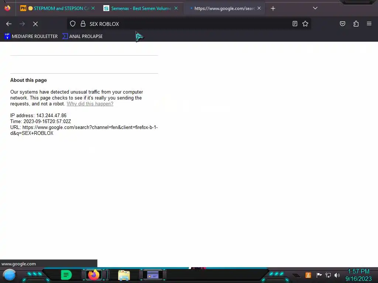Image resolution: width=378 pixels, height=283 pixels.
Task: Open the green notes app on taskbar
Action: coord(66,275)
